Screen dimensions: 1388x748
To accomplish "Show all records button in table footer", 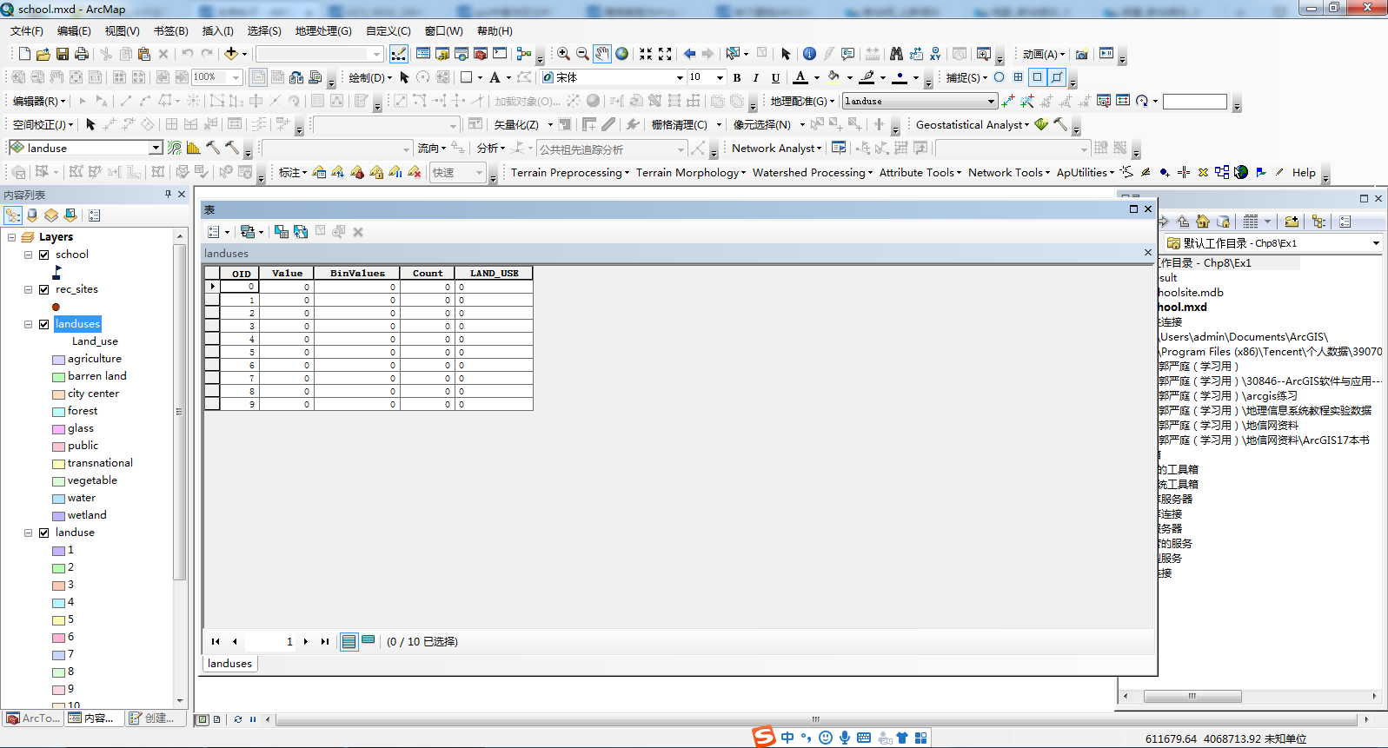I will pyautogui.click(x=349, y=642).
